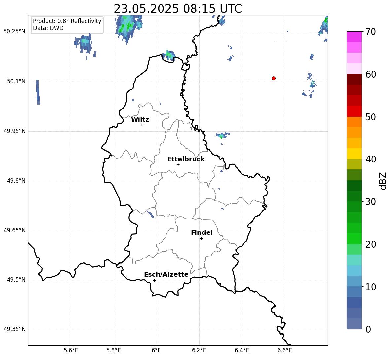Click the colorbar tick label 50

371,117
